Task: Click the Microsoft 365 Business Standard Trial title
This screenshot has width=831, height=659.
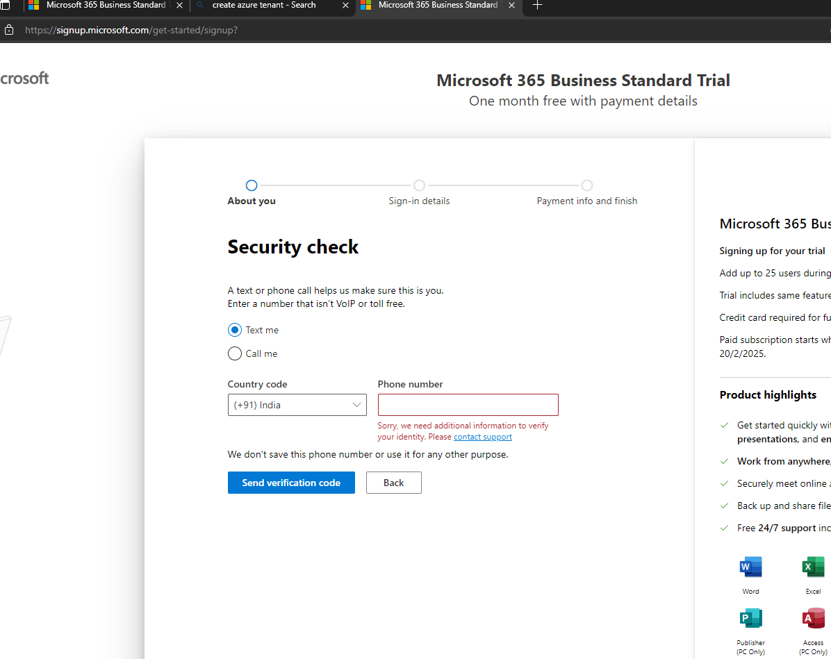Action: point(583,81)
